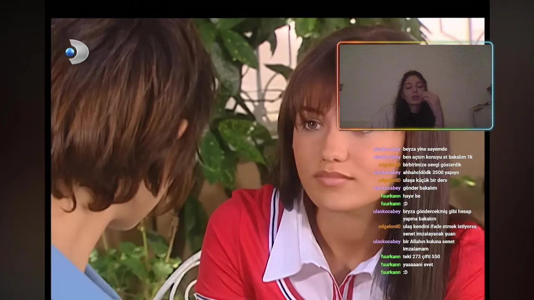This screenshot has width=534, height=300.
Task: Select chat message "beyza yine sayemde"
Action: (x=425, y=149)
